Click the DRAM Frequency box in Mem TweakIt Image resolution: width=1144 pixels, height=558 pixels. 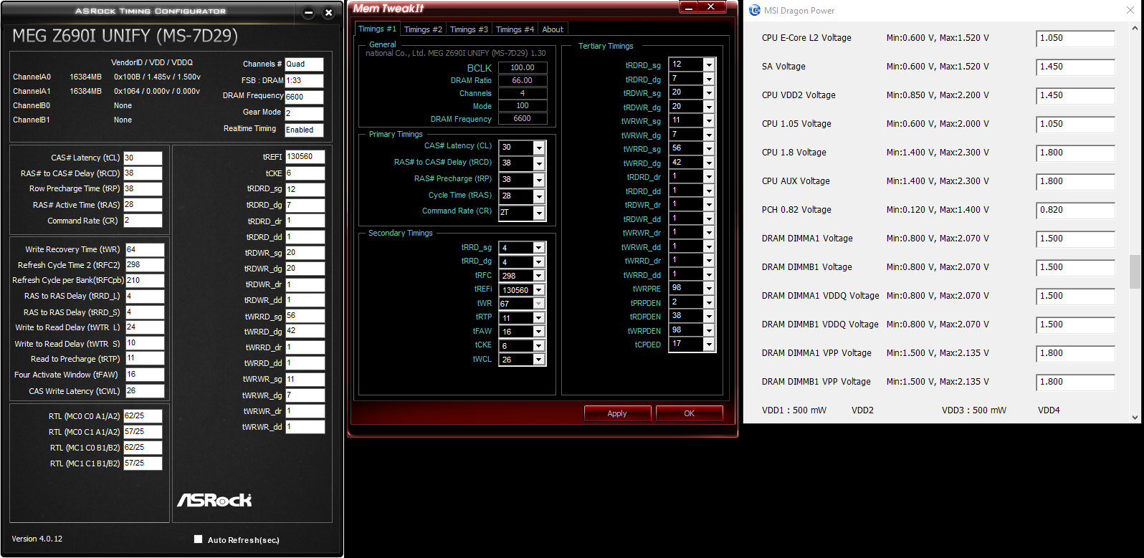(523, 119)
